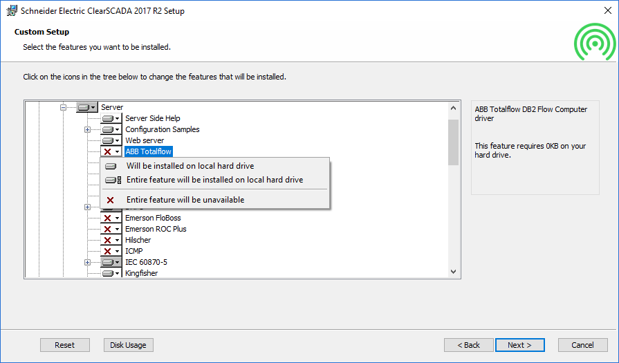The width and height of the screenshot is (619, 363).
Task: Select the ABB Totalflow tree item
Action: [x=148, y=151]
